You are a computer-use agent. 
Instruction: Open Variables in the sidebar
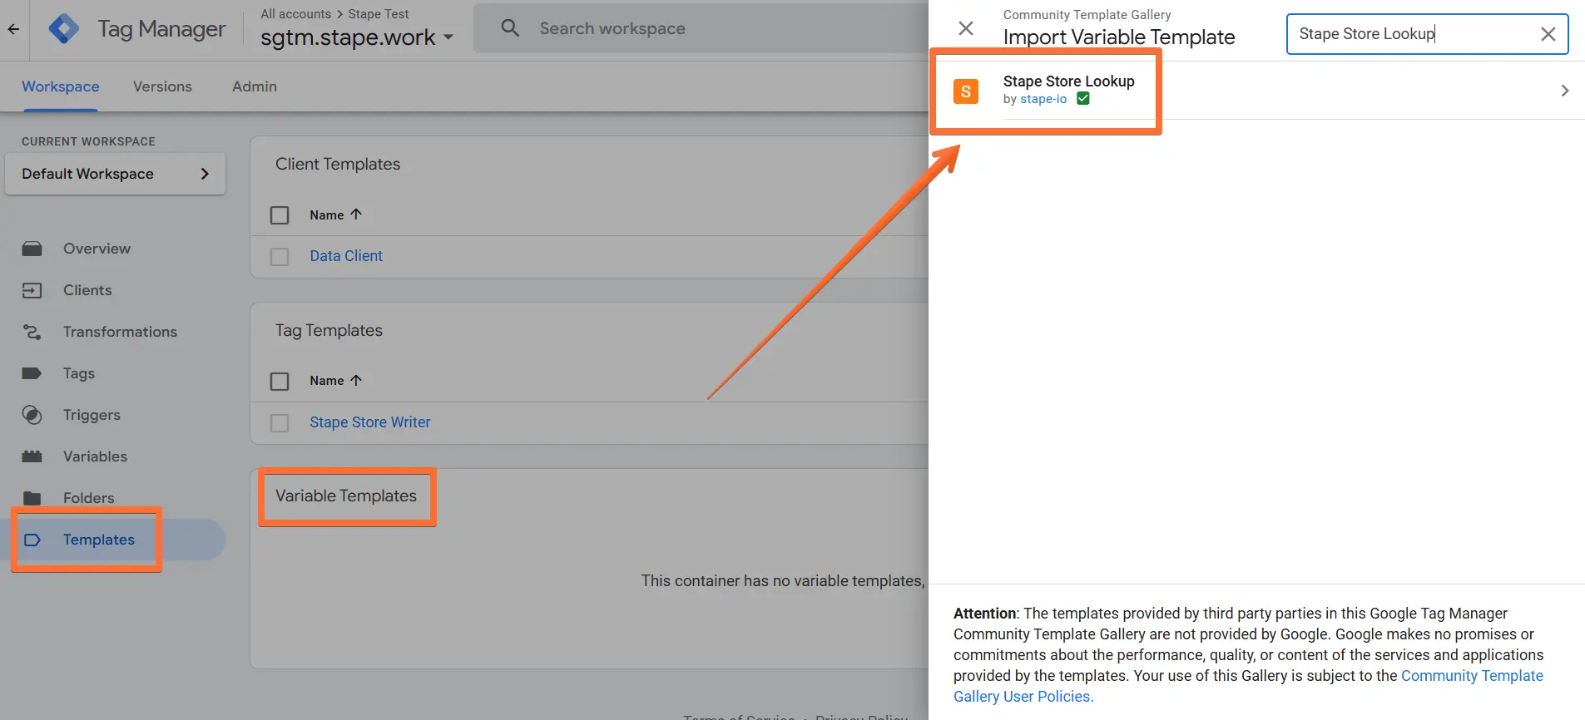pos(95,456)
